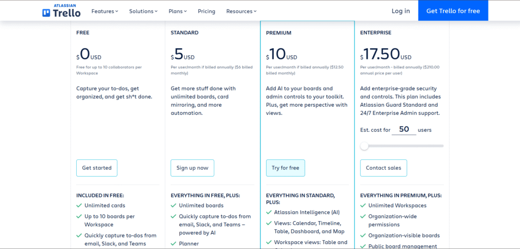Click checkmark beside Planner

click(x=174, y=244)
